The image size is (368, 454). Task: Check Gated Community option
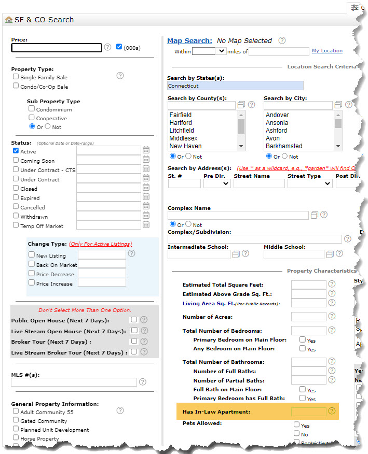(x=16, y=420)
